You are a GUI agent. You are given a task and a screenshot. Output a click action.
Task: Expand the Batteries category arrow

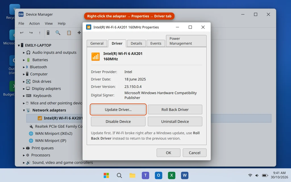tap(24, 60)
